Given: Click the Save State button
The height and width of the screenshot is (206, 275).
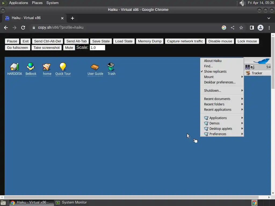Looking at the screenshot, I should coord(101,41).
